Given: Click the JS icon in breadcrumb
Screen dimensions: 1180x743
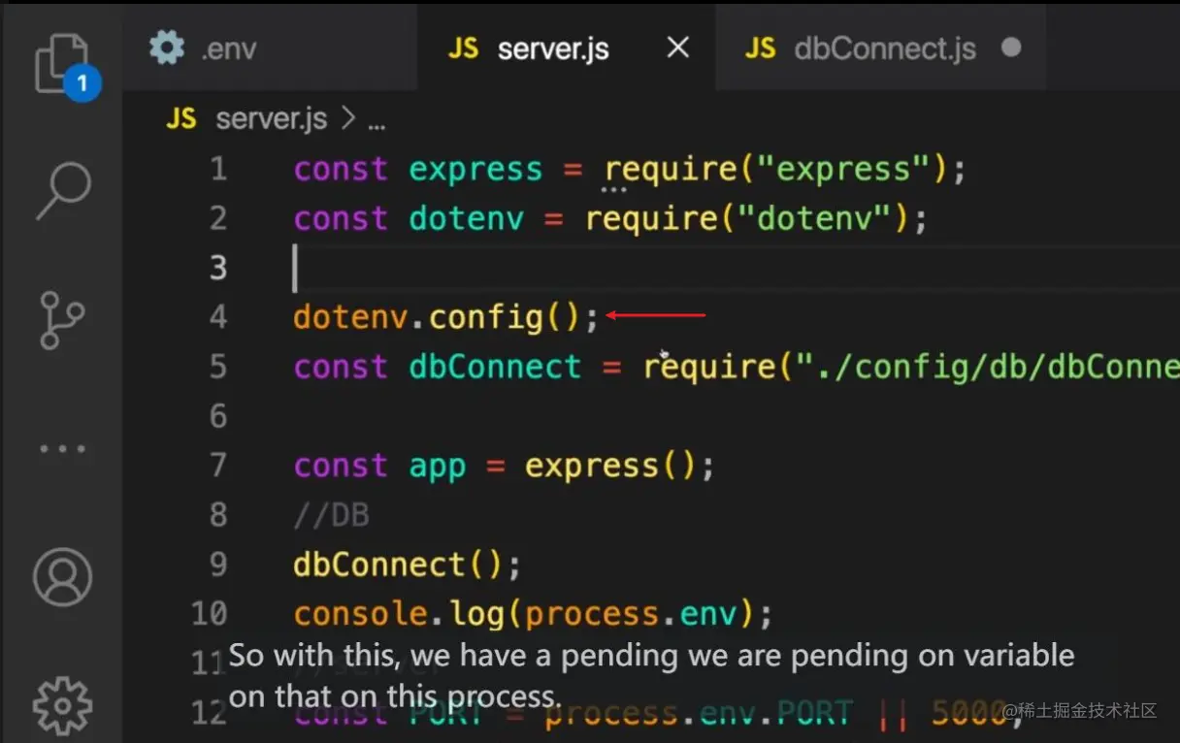Looking at the screenshot, I should (181, 118).
